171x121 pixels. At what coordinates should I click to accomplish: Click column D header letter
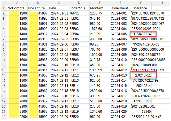click(x=79, y=3)
